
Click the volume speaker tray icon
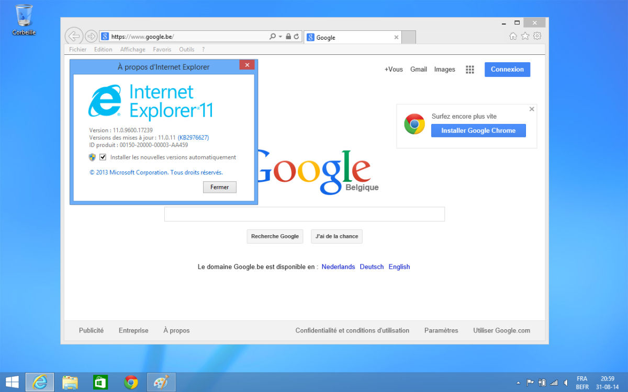566,383
